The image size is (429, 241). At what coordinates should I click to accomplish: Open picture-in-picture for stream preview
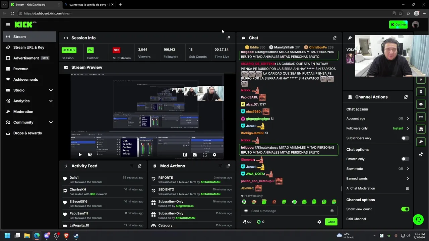185,155
